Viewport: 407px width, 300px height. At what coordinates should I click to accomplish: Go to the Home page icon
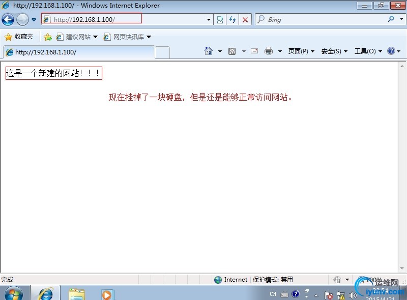pos(209,51)
